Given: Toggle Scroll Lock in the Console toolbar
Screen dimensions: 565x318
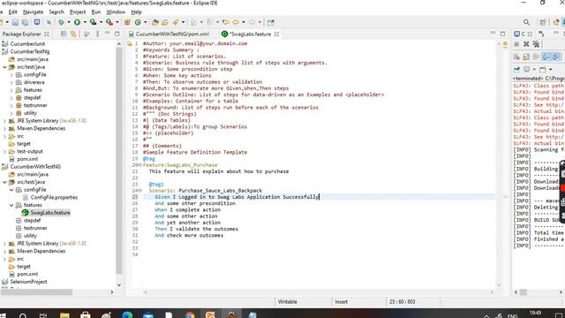Looking at the screenshot, I should [526, 57].
